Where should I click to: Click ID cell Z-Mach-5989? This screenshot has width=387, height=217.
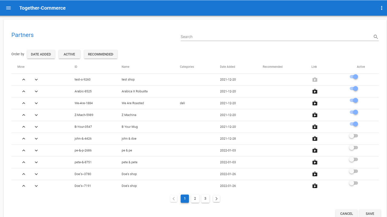pos(84,115)
